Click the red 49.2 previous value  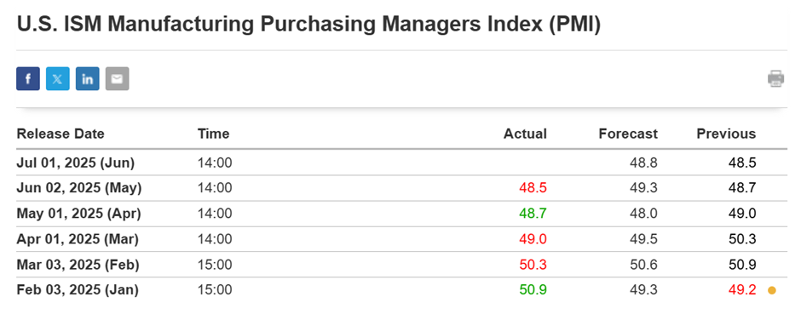tap(742, 290)
